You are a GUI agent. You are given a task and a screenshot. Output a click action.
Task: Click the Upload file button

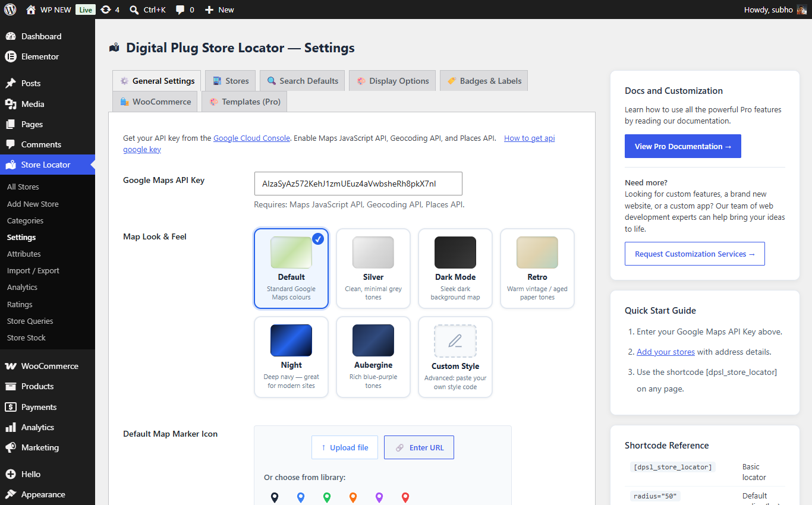point(345,447)
